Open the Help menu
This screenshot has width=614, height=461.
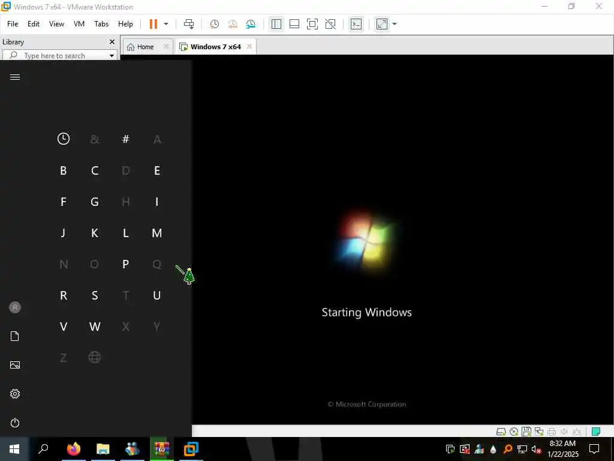[x=125, y=24]
